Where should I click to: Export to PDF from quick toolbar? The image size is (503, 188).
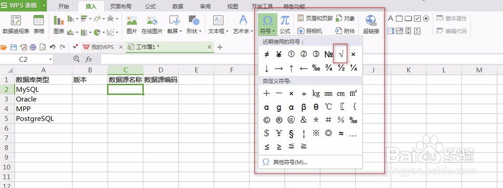(x=24, y=47)
